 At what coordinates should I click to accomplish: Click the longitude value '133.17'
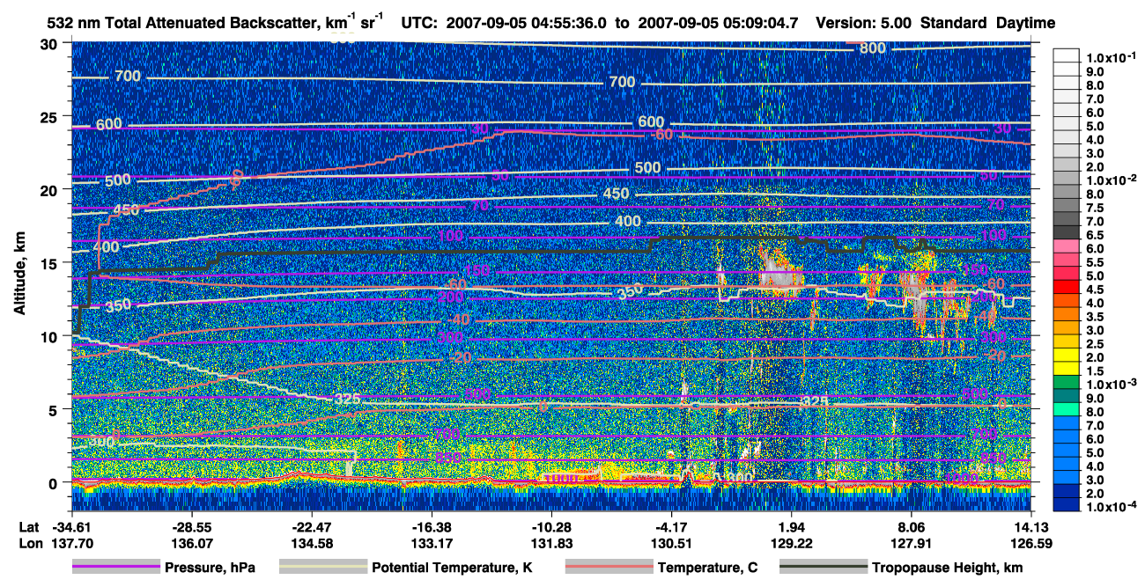click(x=432, y=542)
